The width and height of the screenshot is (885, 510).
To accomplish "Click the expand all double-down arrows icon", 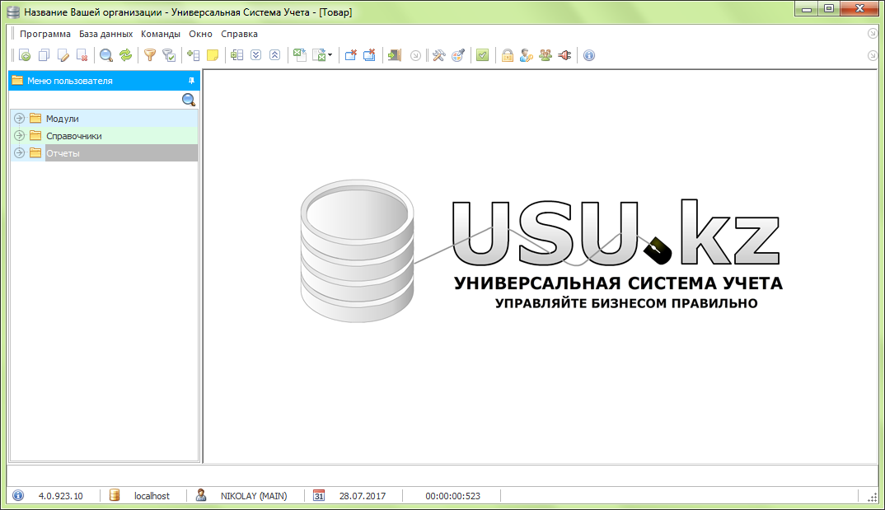I will 255,55.
